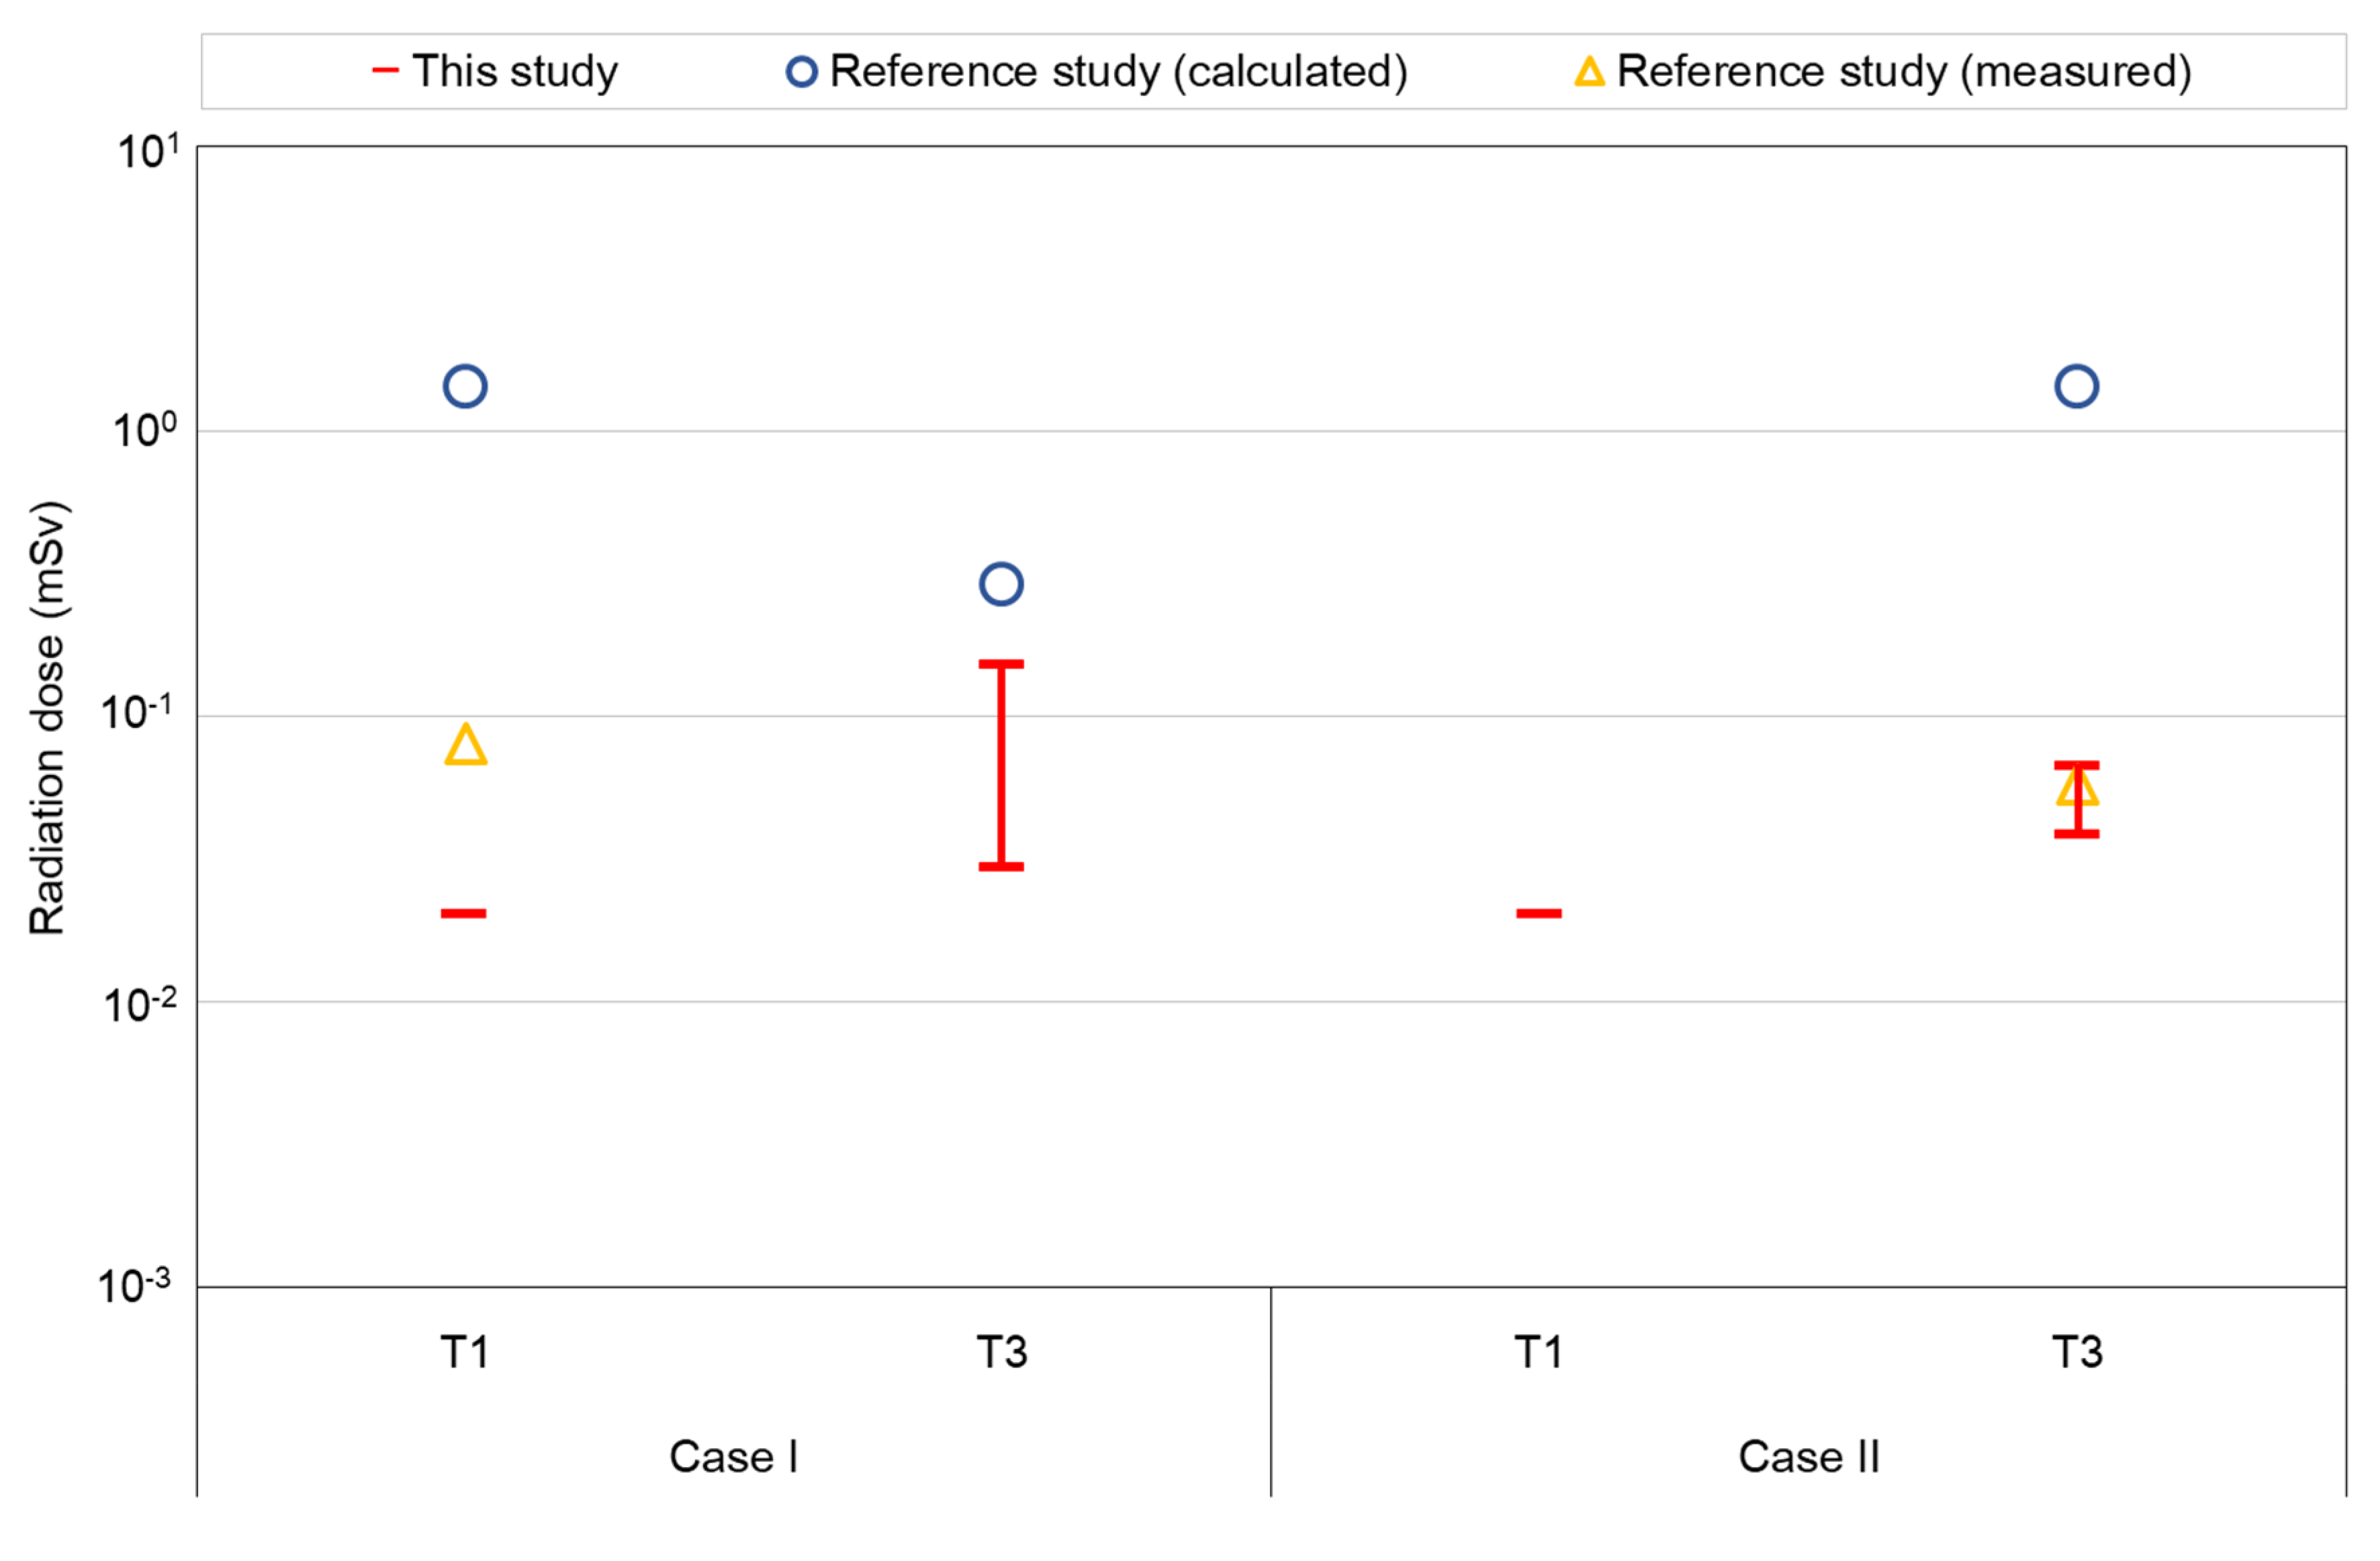Click the 10⁻³ y-axis tick label

click(134, 1286)
